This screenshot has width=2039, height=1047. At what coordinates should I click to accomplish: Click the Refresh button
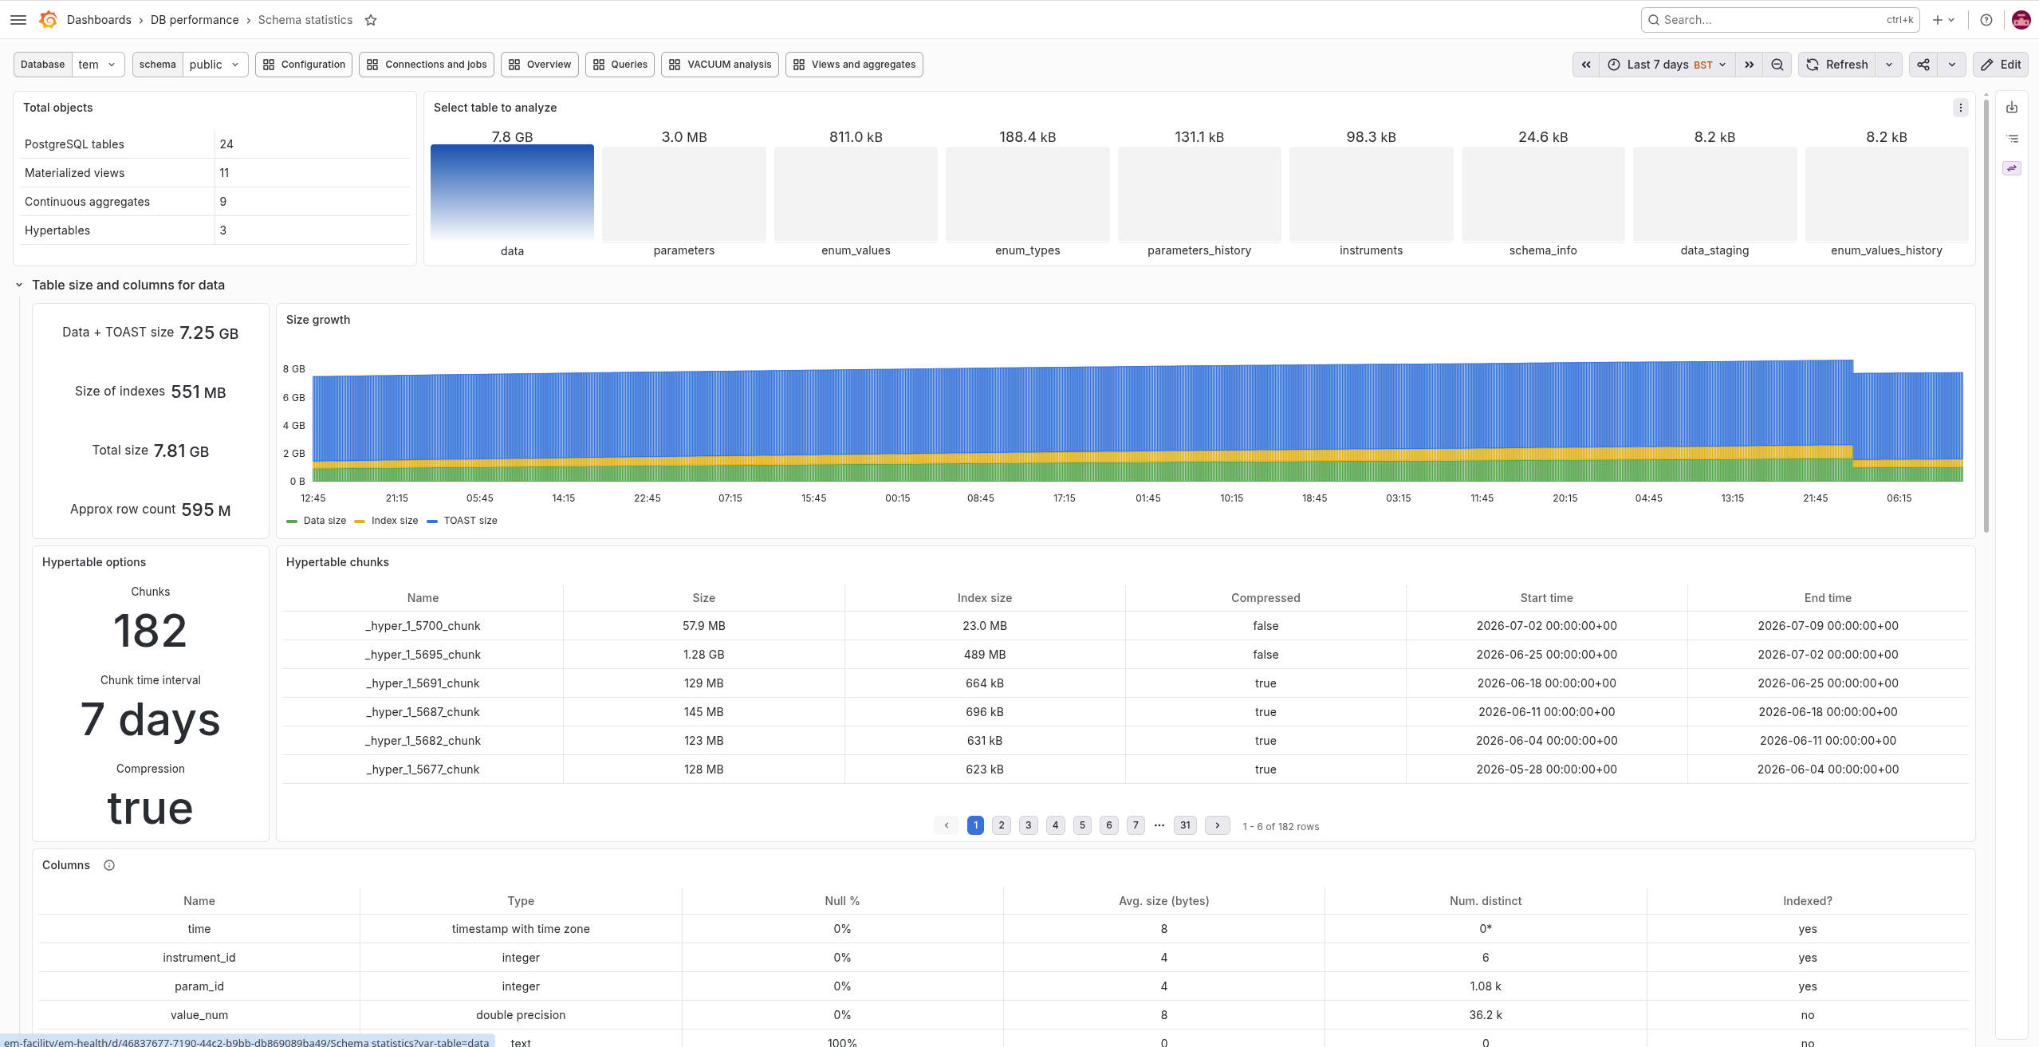coord(1837,65)
